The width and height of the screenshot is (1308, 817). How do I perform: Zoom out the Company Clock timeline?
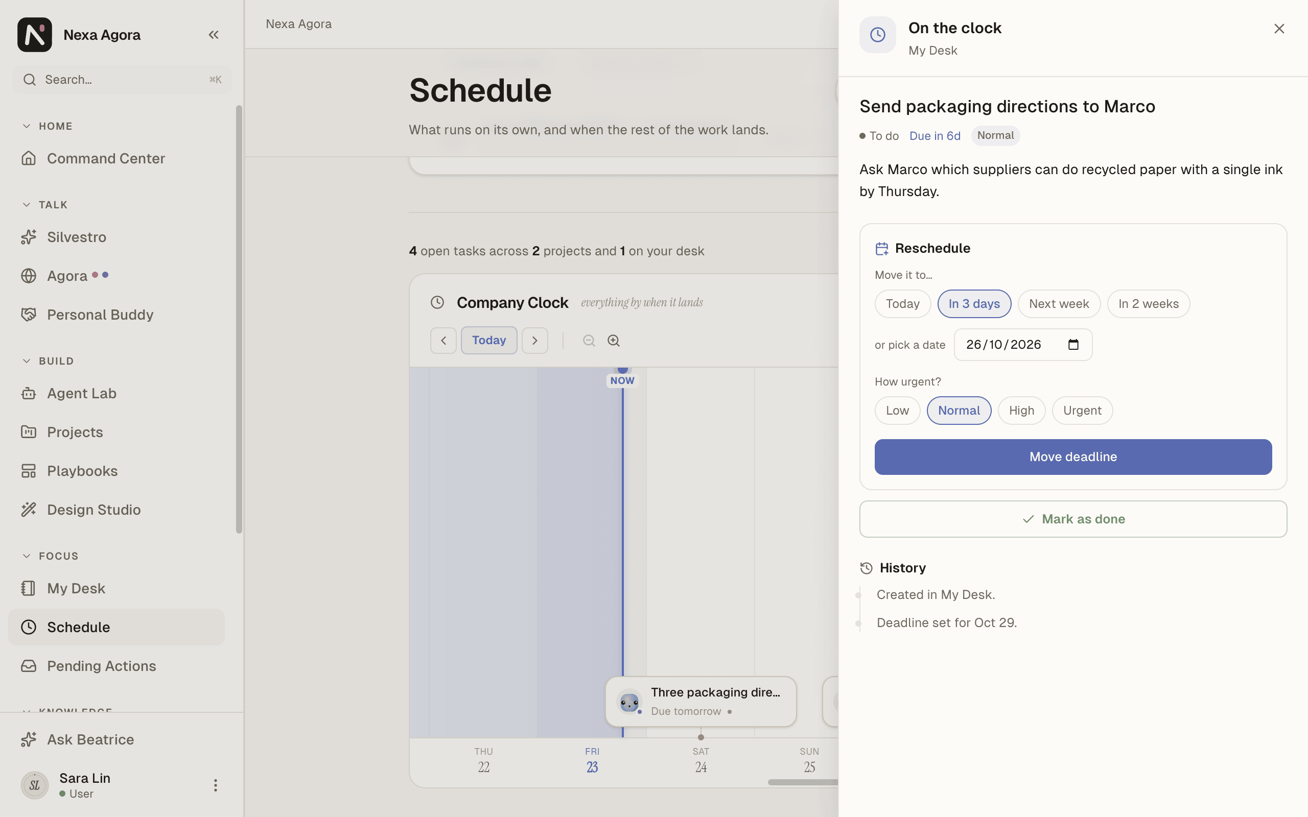(x=589, y=341)
